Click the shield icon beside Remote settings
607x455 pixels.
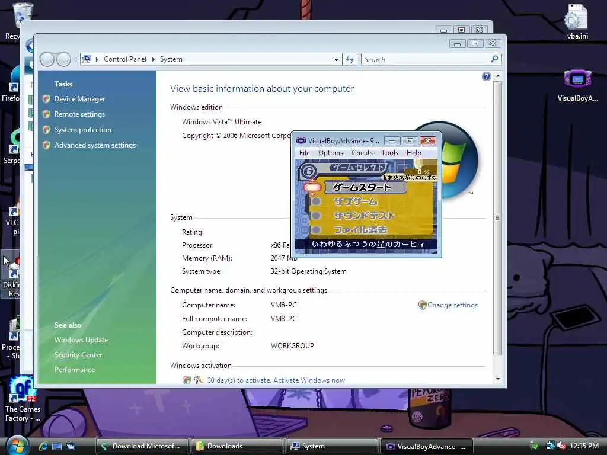(x=46, y=114)
